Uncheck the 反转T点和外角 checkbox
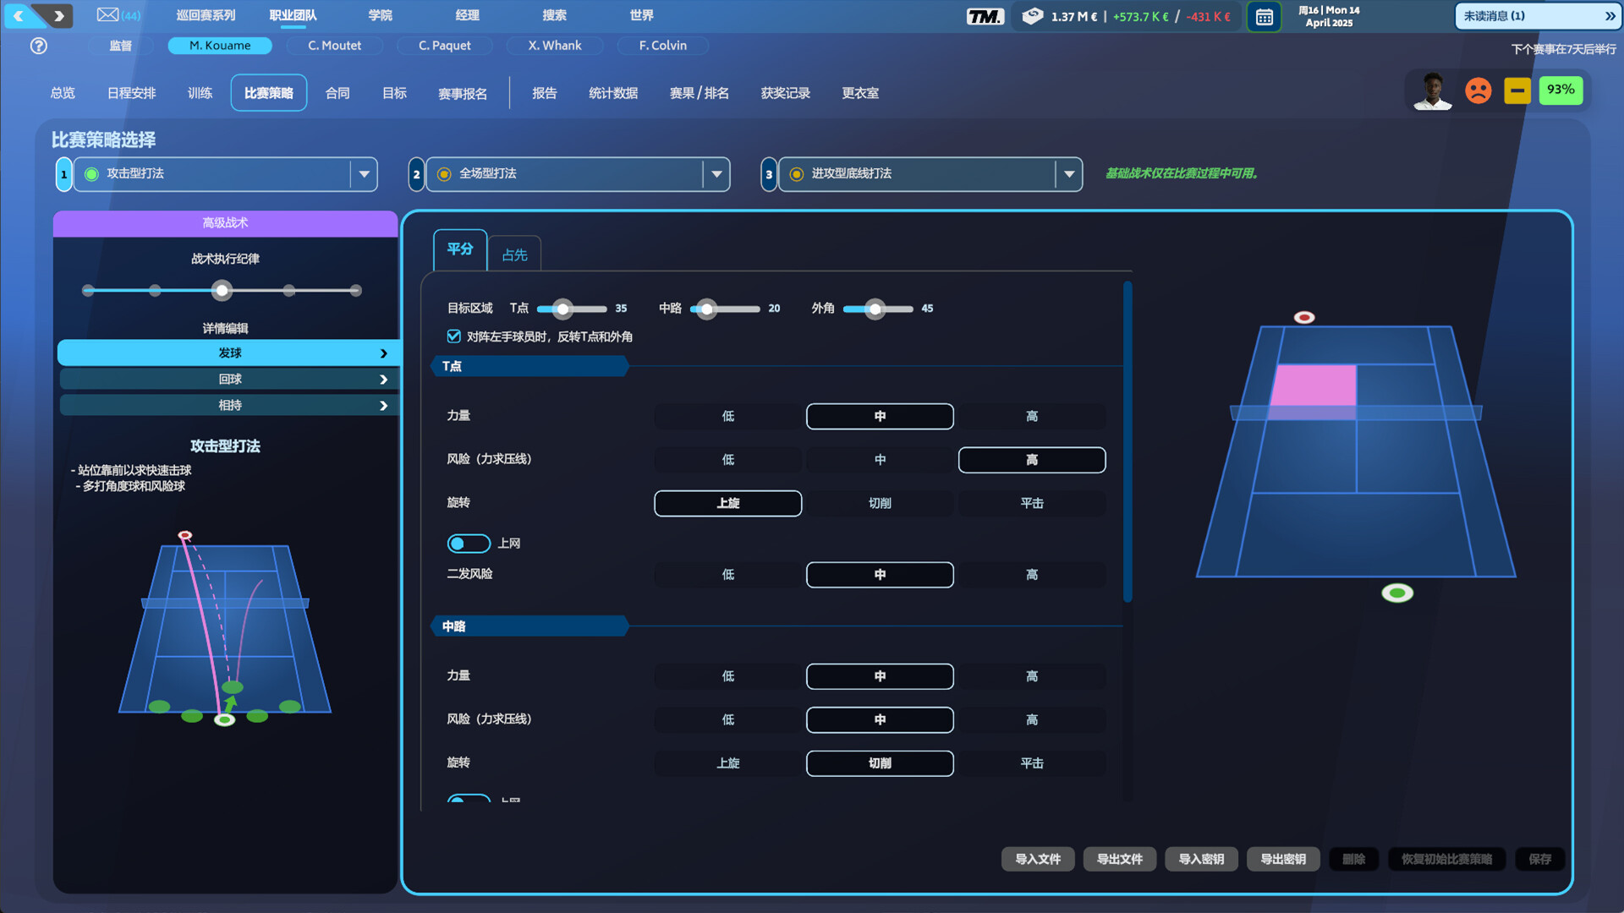Image resolution: width=1624 pixels, height=913 pixels. [x=453, y=336]
